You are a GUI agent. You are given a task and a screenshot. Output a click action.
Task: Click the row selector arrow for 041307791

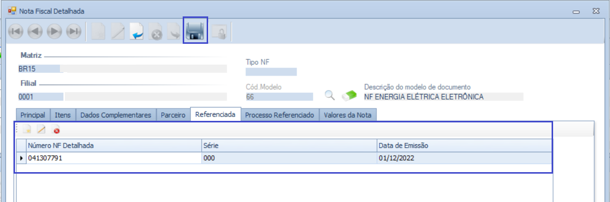(x=21, y=158)
